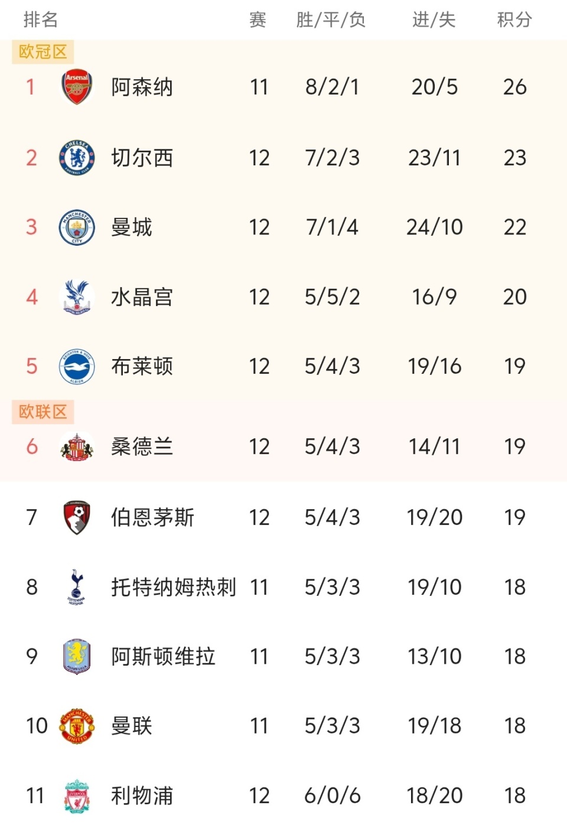
Task: Click the Chelsea club crest
Action: click(77, 158)
